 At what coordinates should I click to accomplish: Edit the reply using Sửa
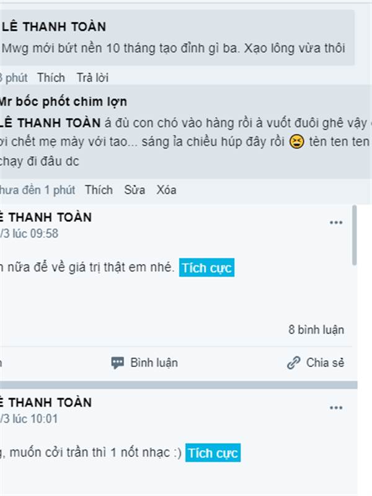(135, 190)
